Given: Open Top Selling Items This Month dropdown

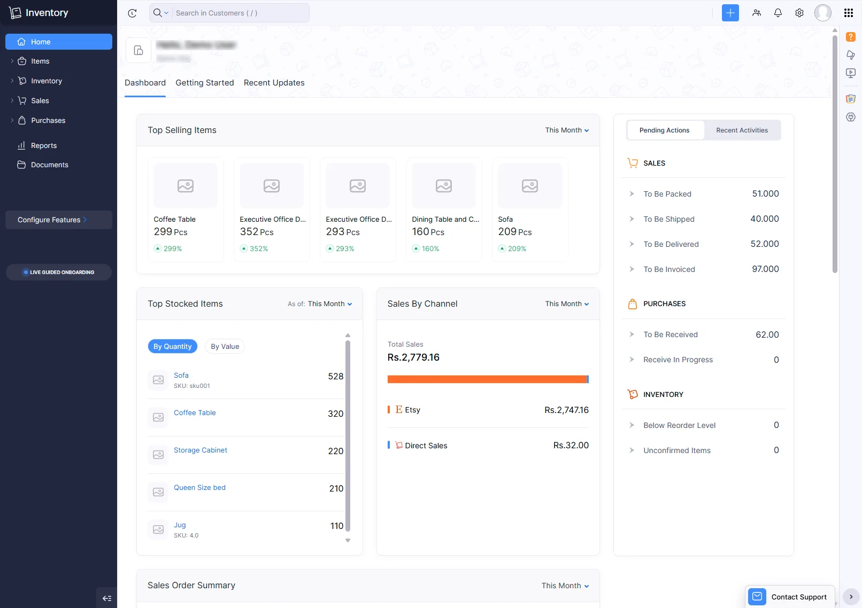Looking at the screenshot, I should pos(567,130).
